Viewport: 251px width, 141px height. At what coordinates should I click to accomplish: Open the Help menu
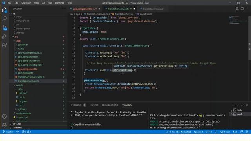pos(69,3)
